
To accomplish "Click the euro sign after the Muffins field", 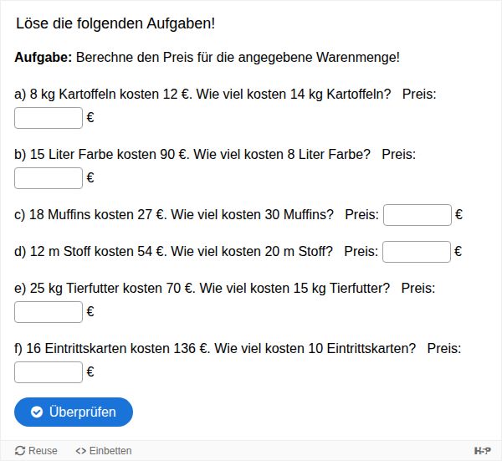I will pos(458,214).
